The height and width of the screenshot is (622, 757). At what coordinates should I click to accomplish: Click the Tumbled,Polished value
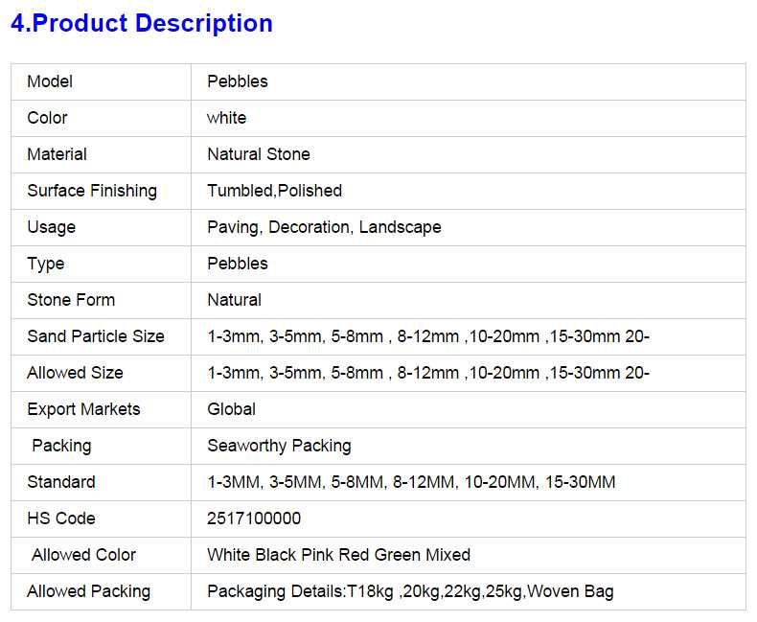275,191
